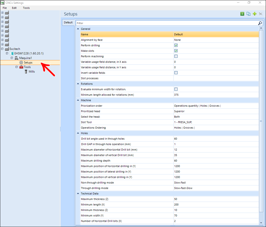Image resolution: width=266 pixels, height=227 pixels.
Task: Collapse the Holes section
Action: click(x=78, y=133)
